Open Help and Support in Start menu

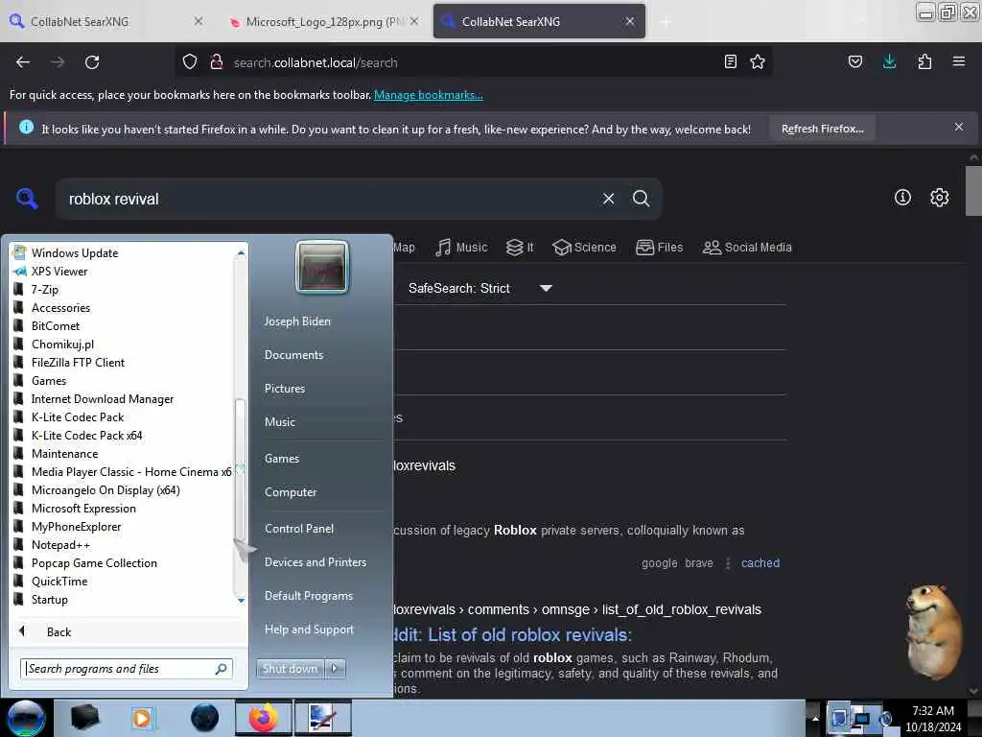[x=309, y=630]
